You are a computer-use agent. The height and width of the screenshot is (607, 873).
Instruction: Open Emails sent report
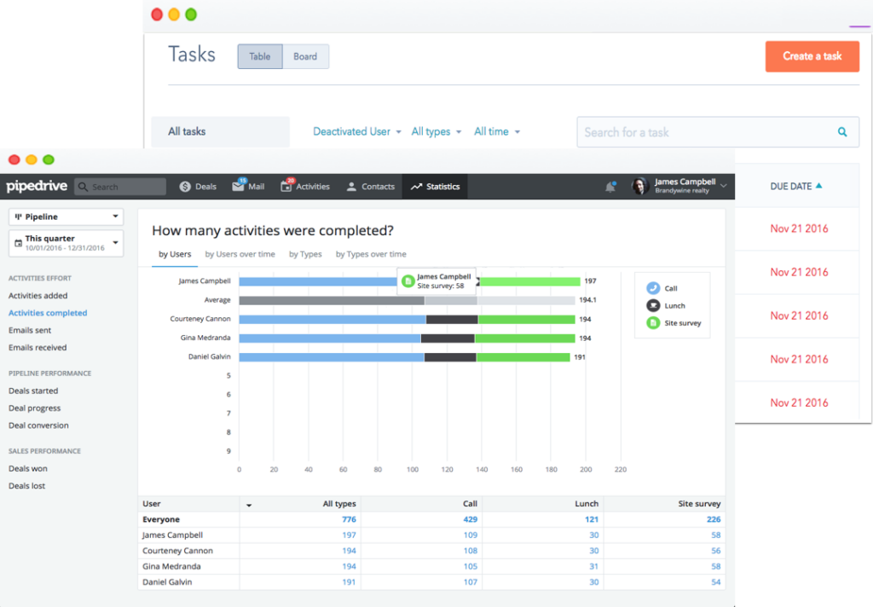pyautogui.click(x=30, y=330)
